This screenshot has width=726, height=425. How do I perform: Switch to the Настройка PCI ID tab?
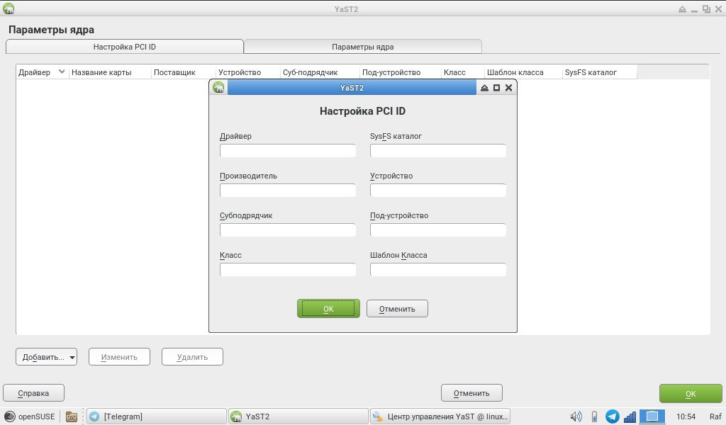pos(125,47)
